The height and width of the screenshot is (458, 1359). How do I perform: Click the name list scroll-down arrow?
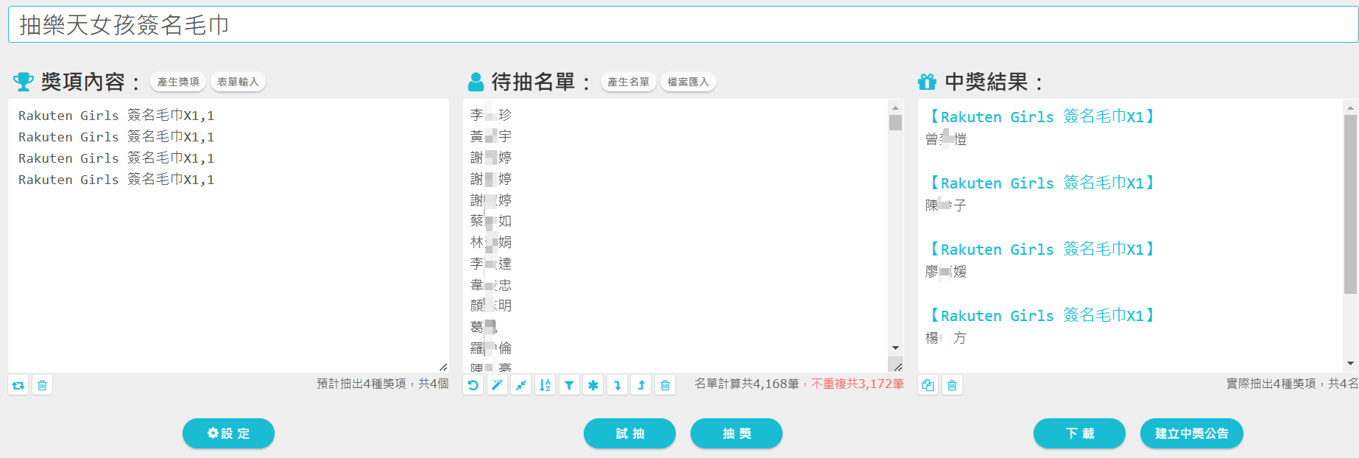point(895,348)
